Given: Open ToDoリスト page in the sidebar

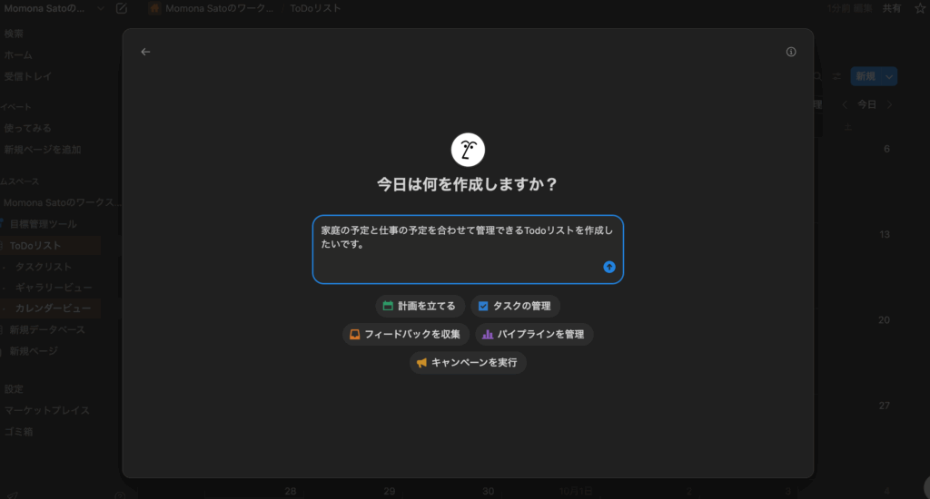Looking at the screenshot, I should click(x=36, y=245).
